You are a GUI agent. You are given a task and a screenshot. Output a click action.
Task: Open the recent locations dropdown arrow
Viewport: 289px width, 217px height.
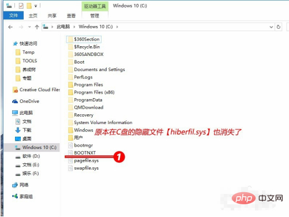pyautogui.click(x=29, y=27)
